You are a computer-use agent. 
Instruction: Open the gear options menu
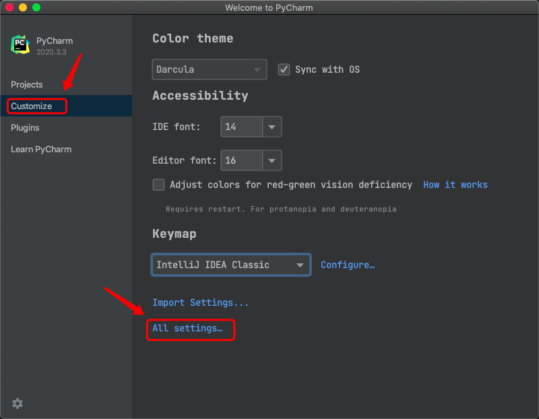click(18, 404)
